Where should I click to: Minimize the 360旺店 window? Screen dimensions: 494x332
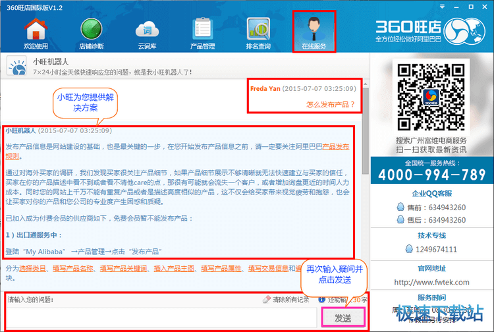click(x=456, y=7)
